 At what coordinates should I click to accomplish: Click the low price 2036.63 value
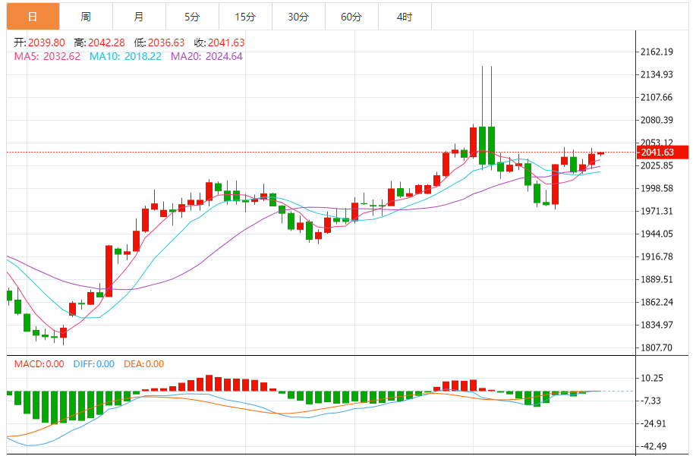pyautogui.click(x=166, y=42)
